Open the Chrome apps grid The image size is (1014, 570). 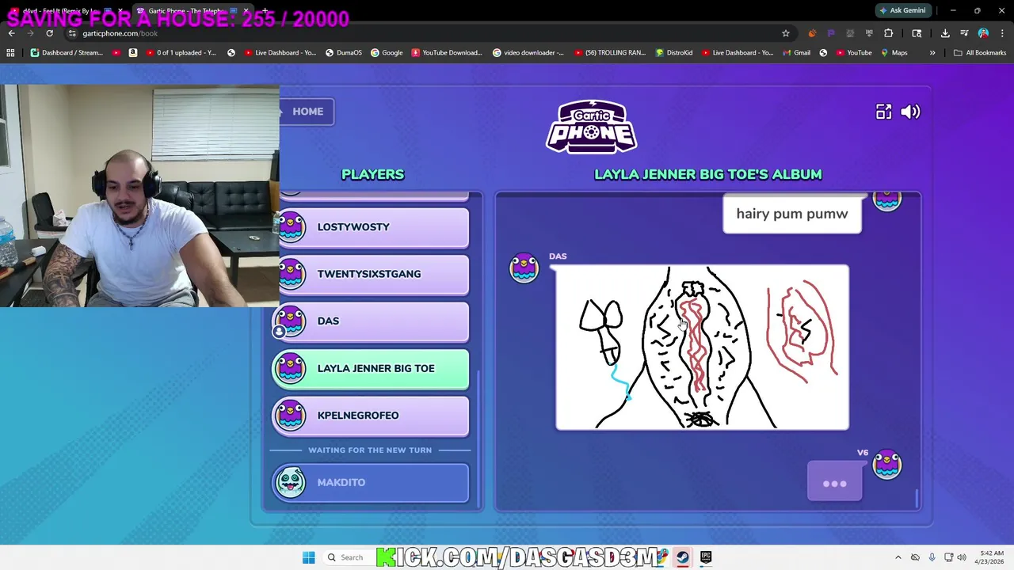10,53
